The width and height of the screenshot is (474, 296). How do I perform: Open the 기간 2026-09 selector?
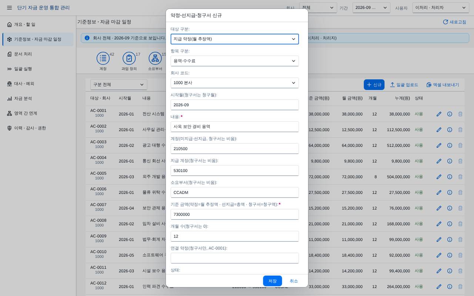coord(371,8)
